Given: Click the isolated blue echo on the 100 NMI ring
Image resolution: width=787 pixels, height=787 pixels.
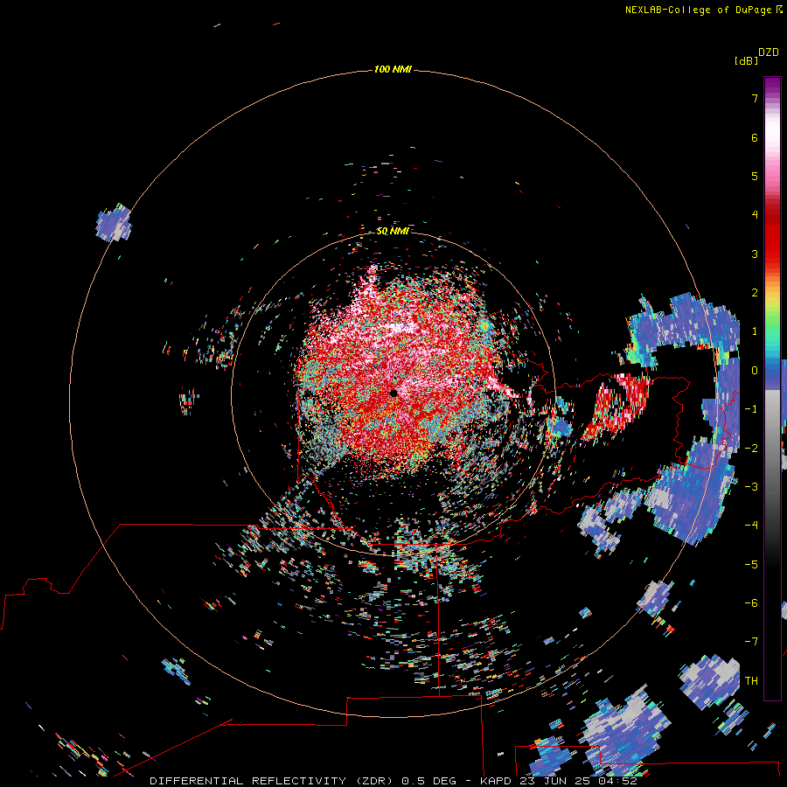Looking at the screenshot, I should (114, 223).
